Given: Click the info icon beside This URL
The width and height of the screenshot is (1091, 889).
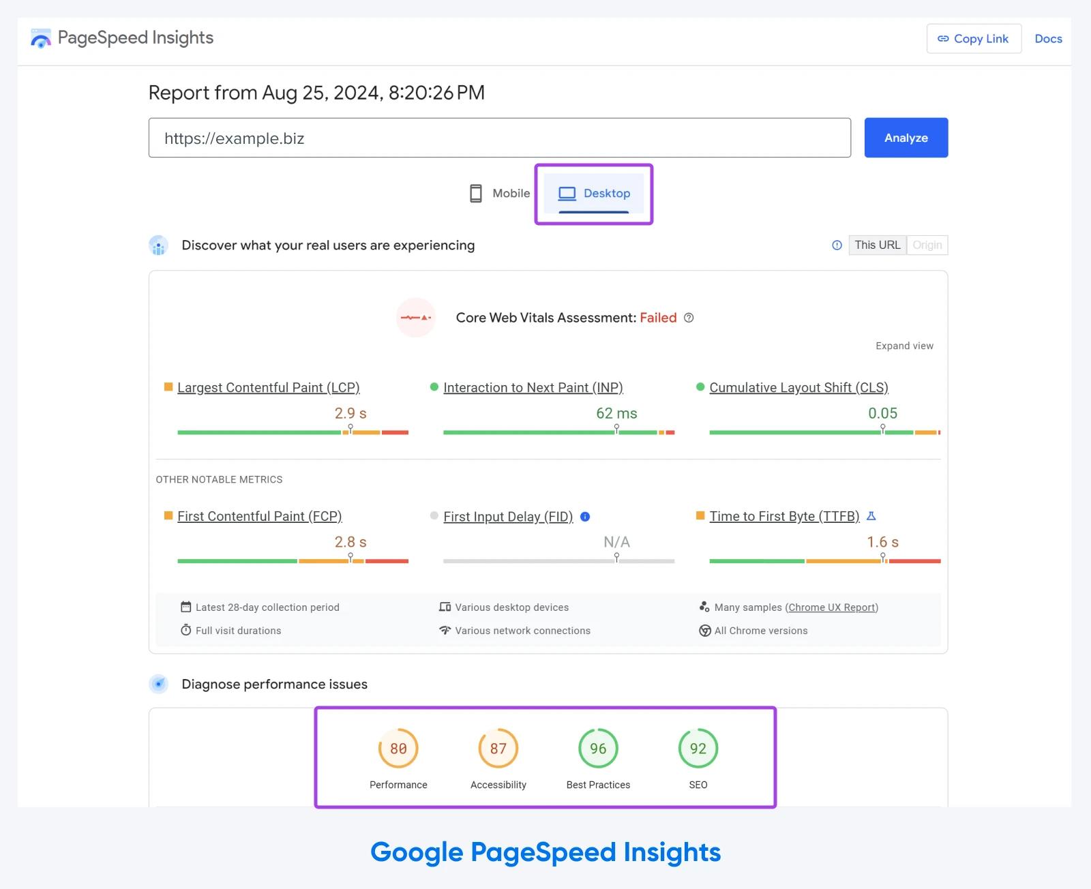Looking at the screenshot, I should (x=837, y=245).
